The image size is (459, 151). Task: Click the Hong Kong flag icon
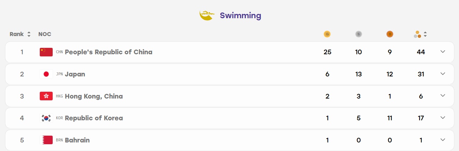46,96
